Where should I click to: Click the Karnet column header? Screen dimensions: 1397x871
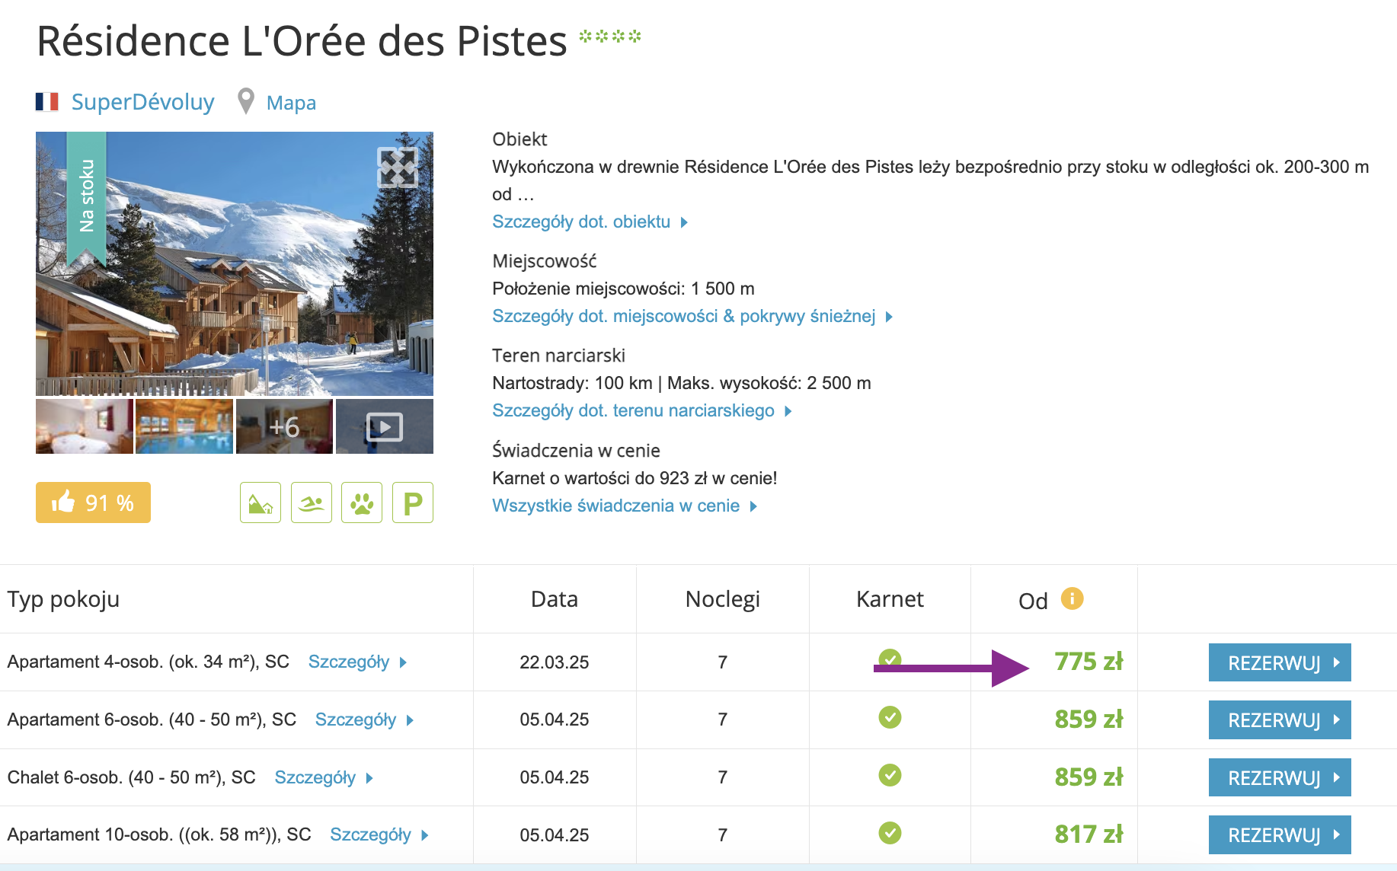point(890,599)
